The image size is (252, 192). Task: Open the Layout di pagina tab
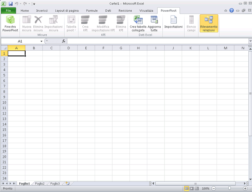click(x=67, y=11)
